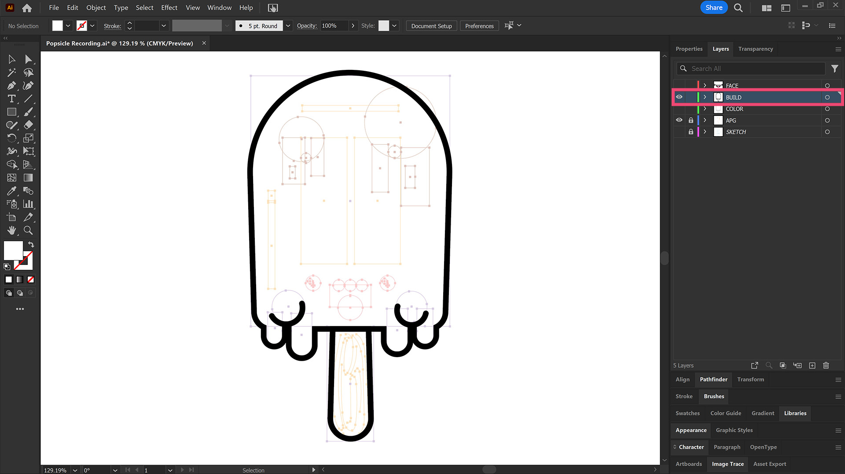Select the Column Graph tool
The width and height of the screenshot is (845, 474).
pos(28,204)
